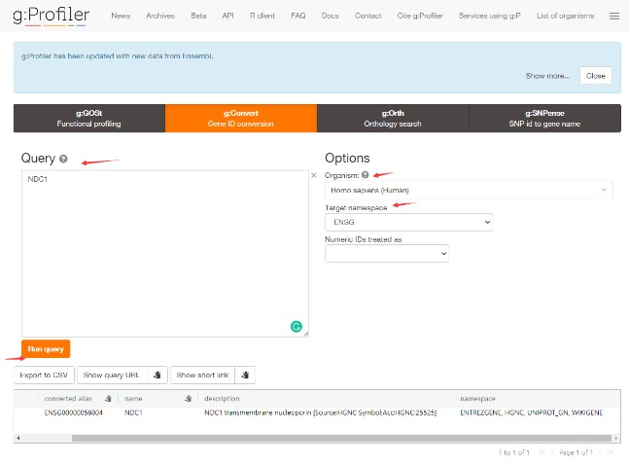The image size is (629, 465).
Task: Go to previous results page arrow
Action: pos(552,452)
